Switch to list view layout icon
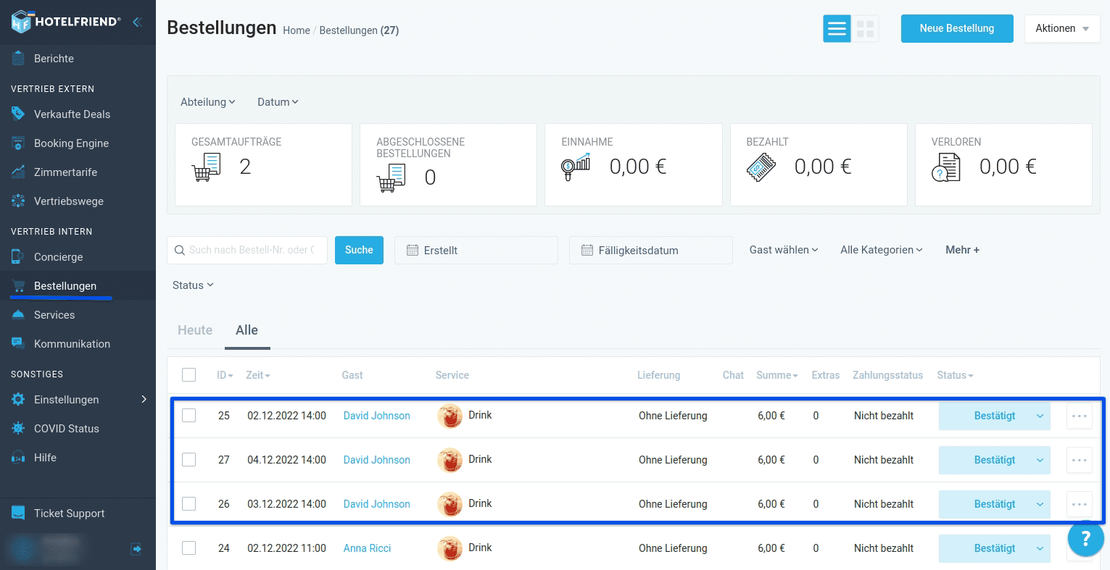 point(837,29)
